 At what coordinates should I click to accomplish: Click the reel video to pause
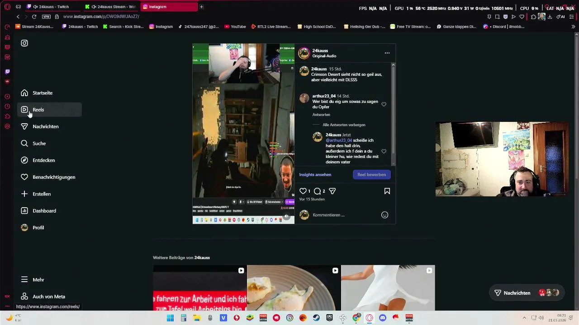point(243,134)
